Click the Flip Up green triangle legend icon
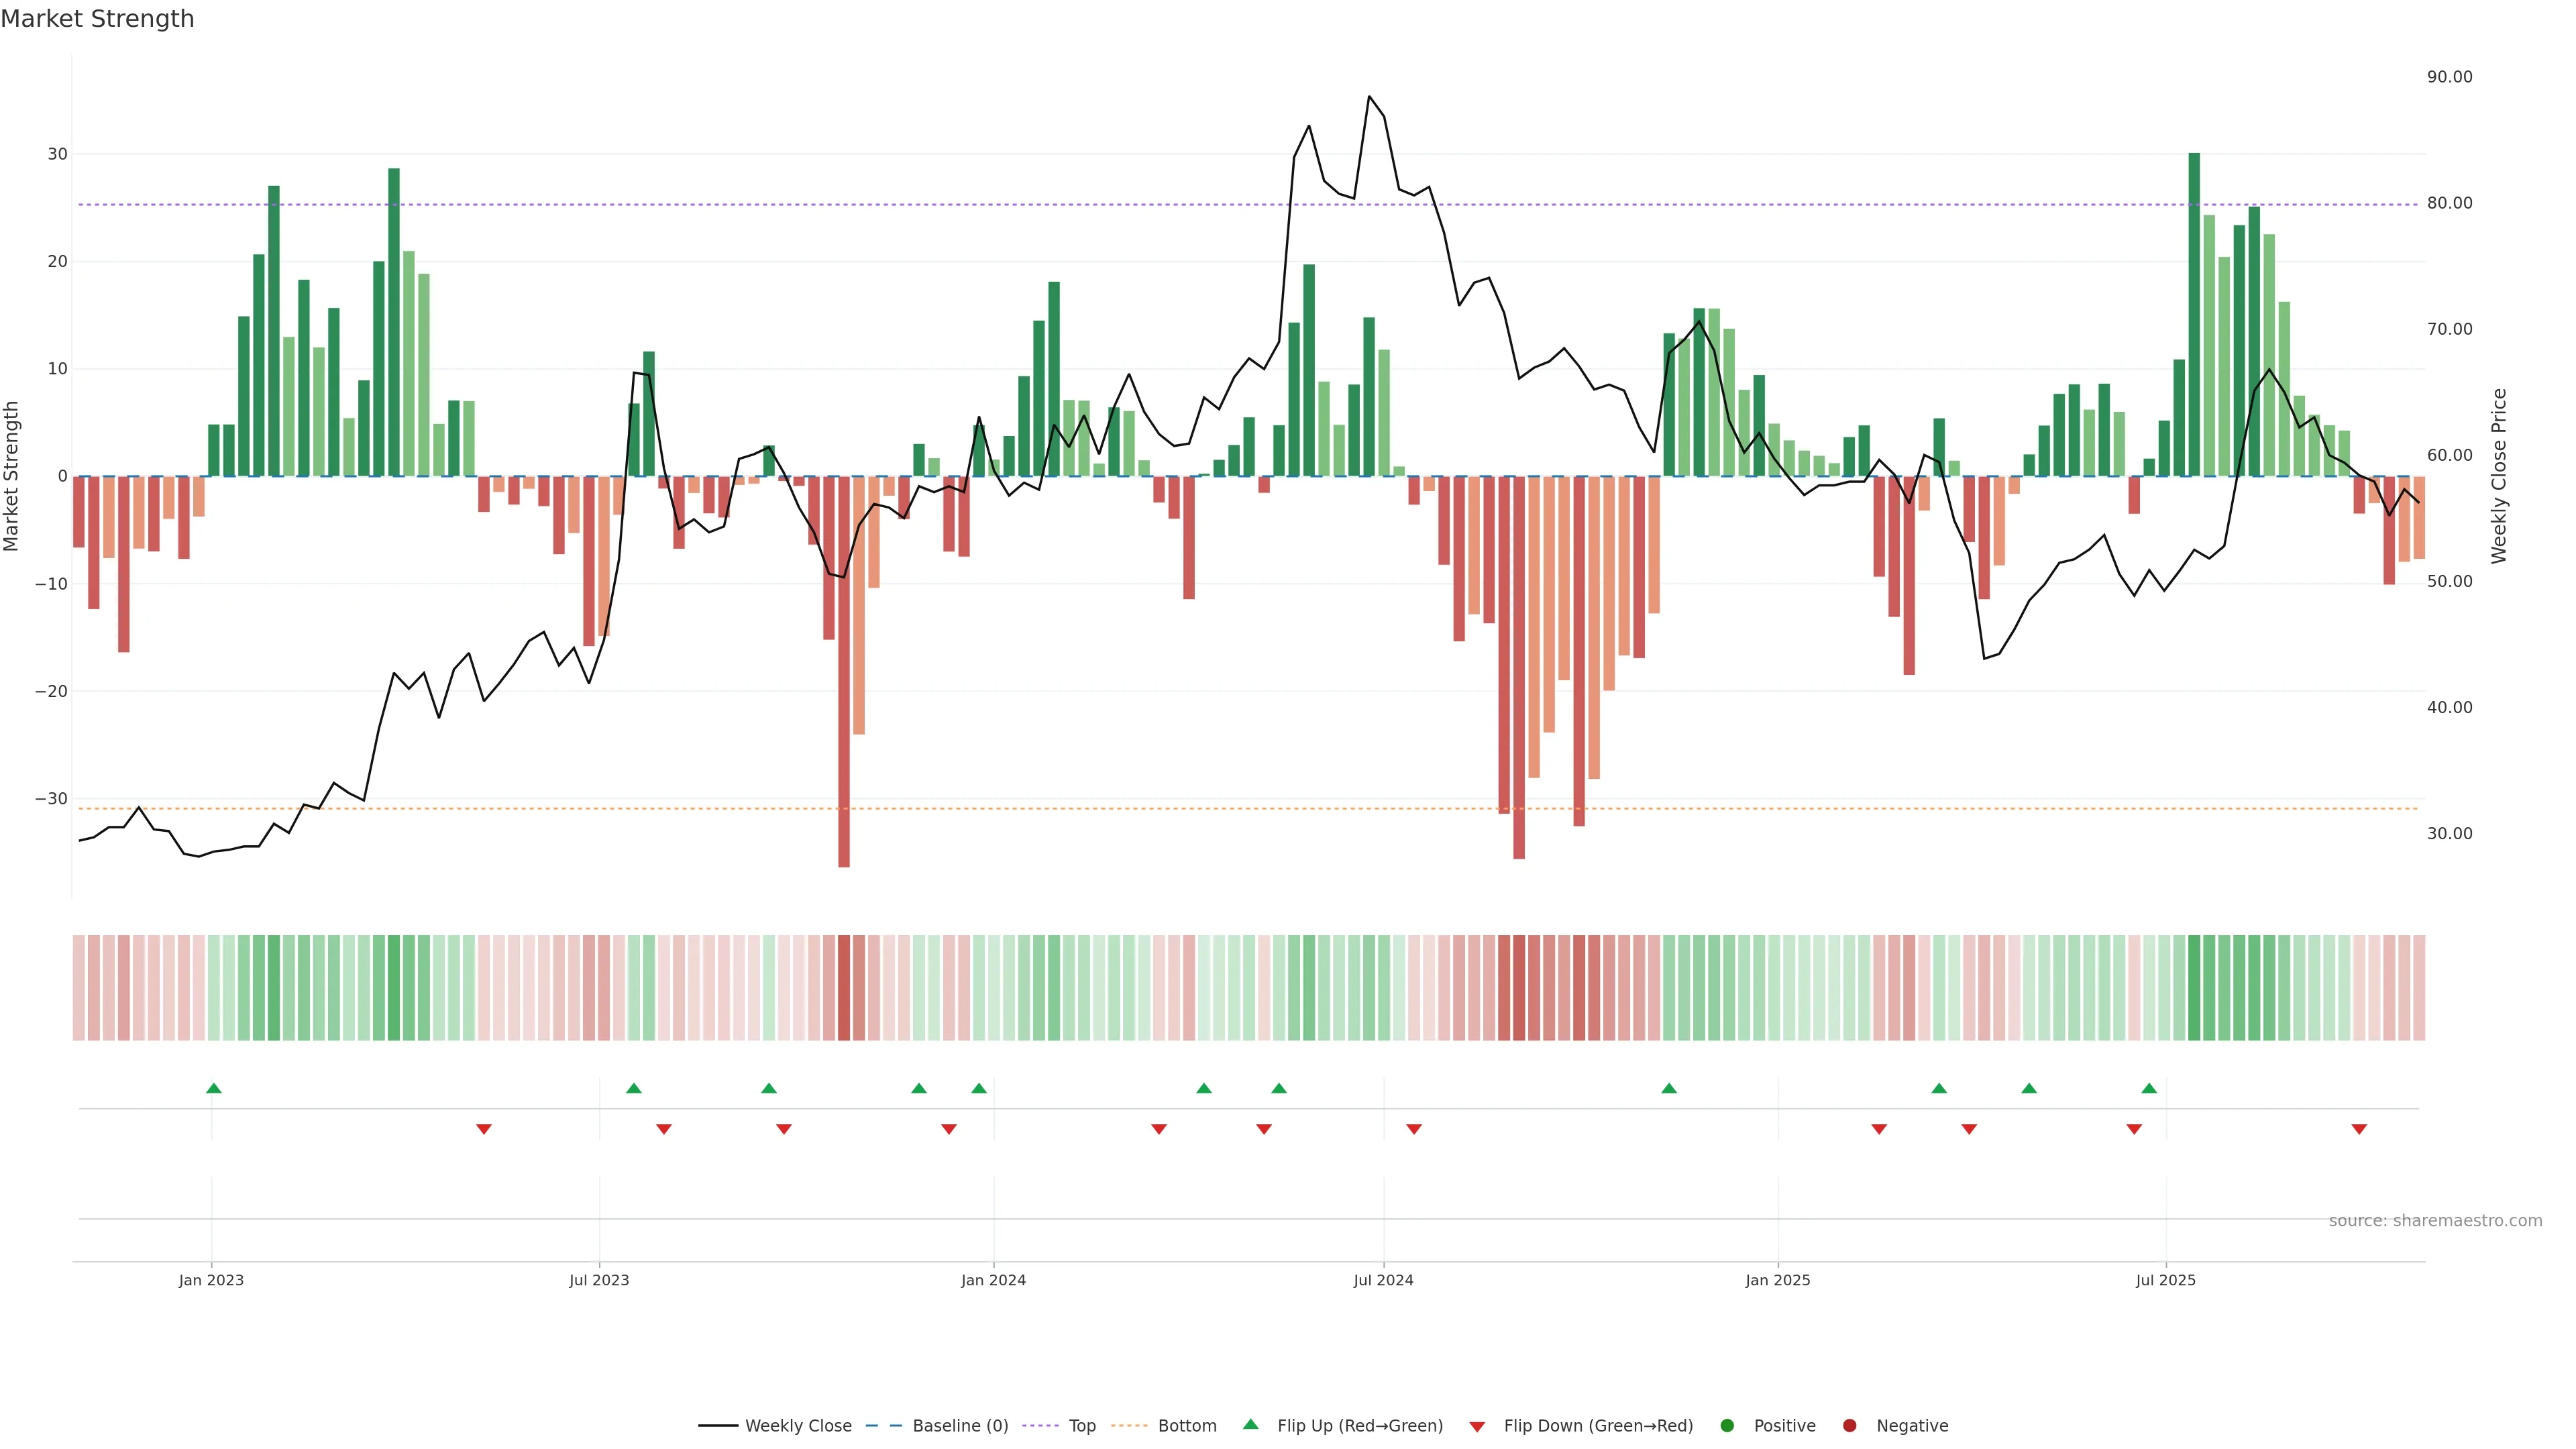The height and width of the screenshot is (1449, 2576). pyautogui.click(x=1250, y=1425)
